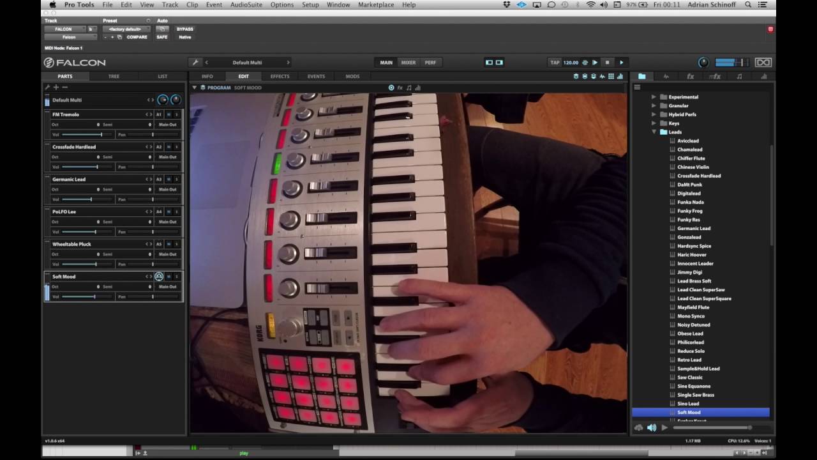Mute the FM Tremolo part

click(169, 114)
